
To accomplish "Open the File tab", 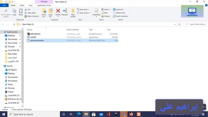I will point(4,5).
